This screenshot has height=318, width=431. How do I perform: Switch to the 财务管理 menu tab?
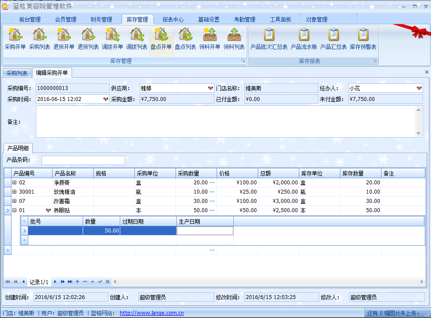101,19
